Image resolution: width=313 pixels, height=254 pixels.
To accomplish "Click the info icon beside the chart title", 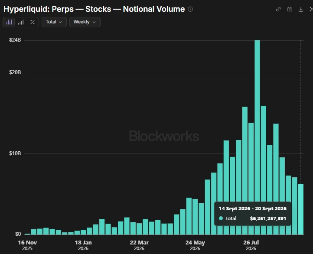I will 190,9.
